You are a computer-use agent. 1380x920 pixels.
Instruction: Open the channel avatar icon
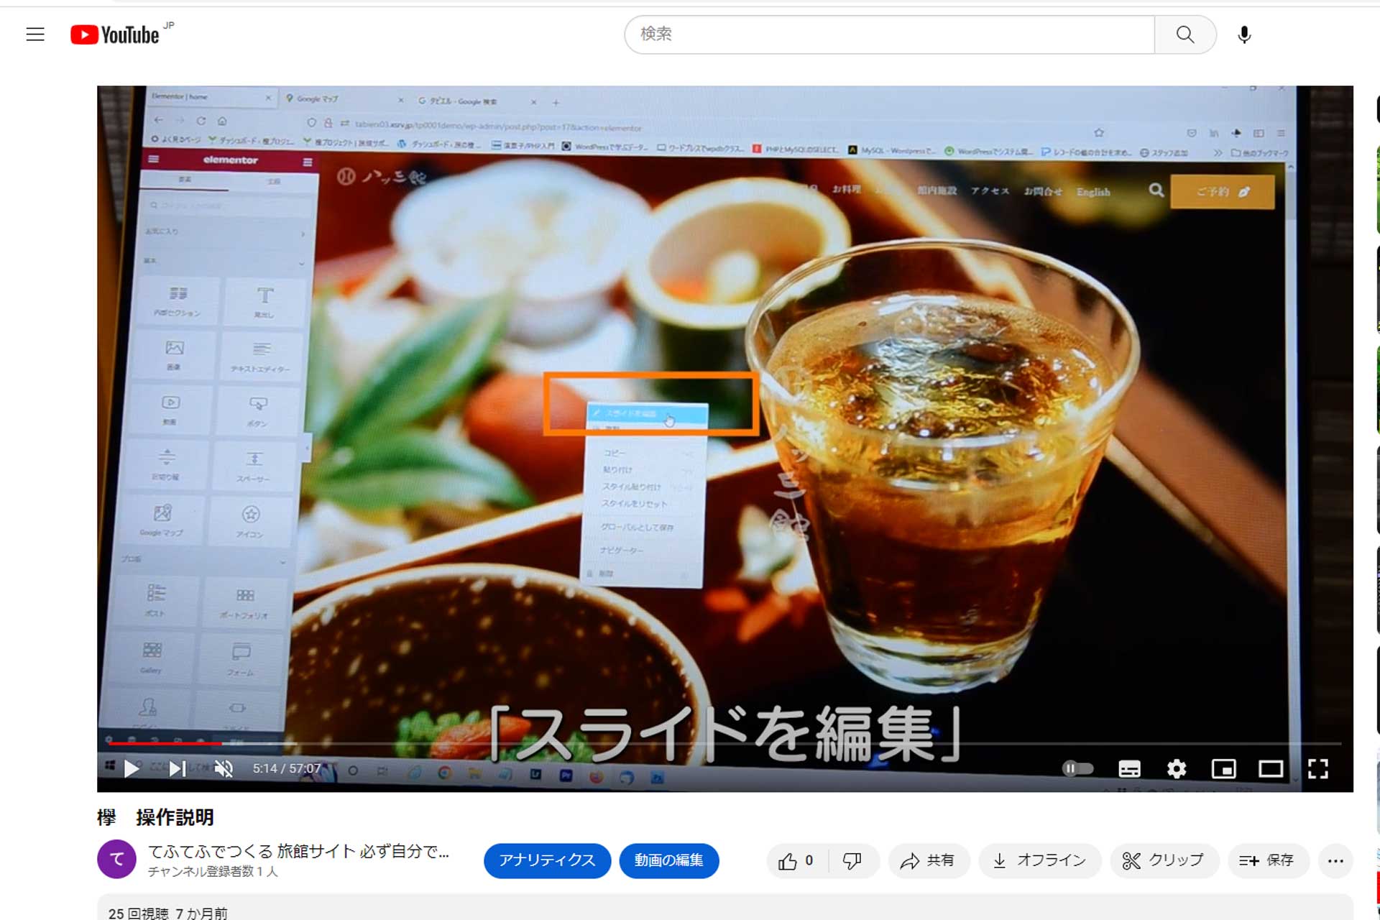click(x=116, y=859)
